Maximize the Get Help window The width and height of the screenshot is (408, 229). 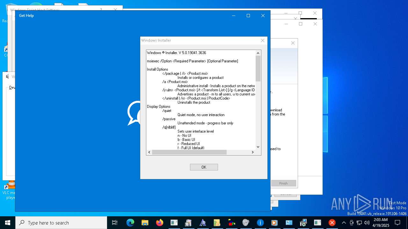pos(248,16)
